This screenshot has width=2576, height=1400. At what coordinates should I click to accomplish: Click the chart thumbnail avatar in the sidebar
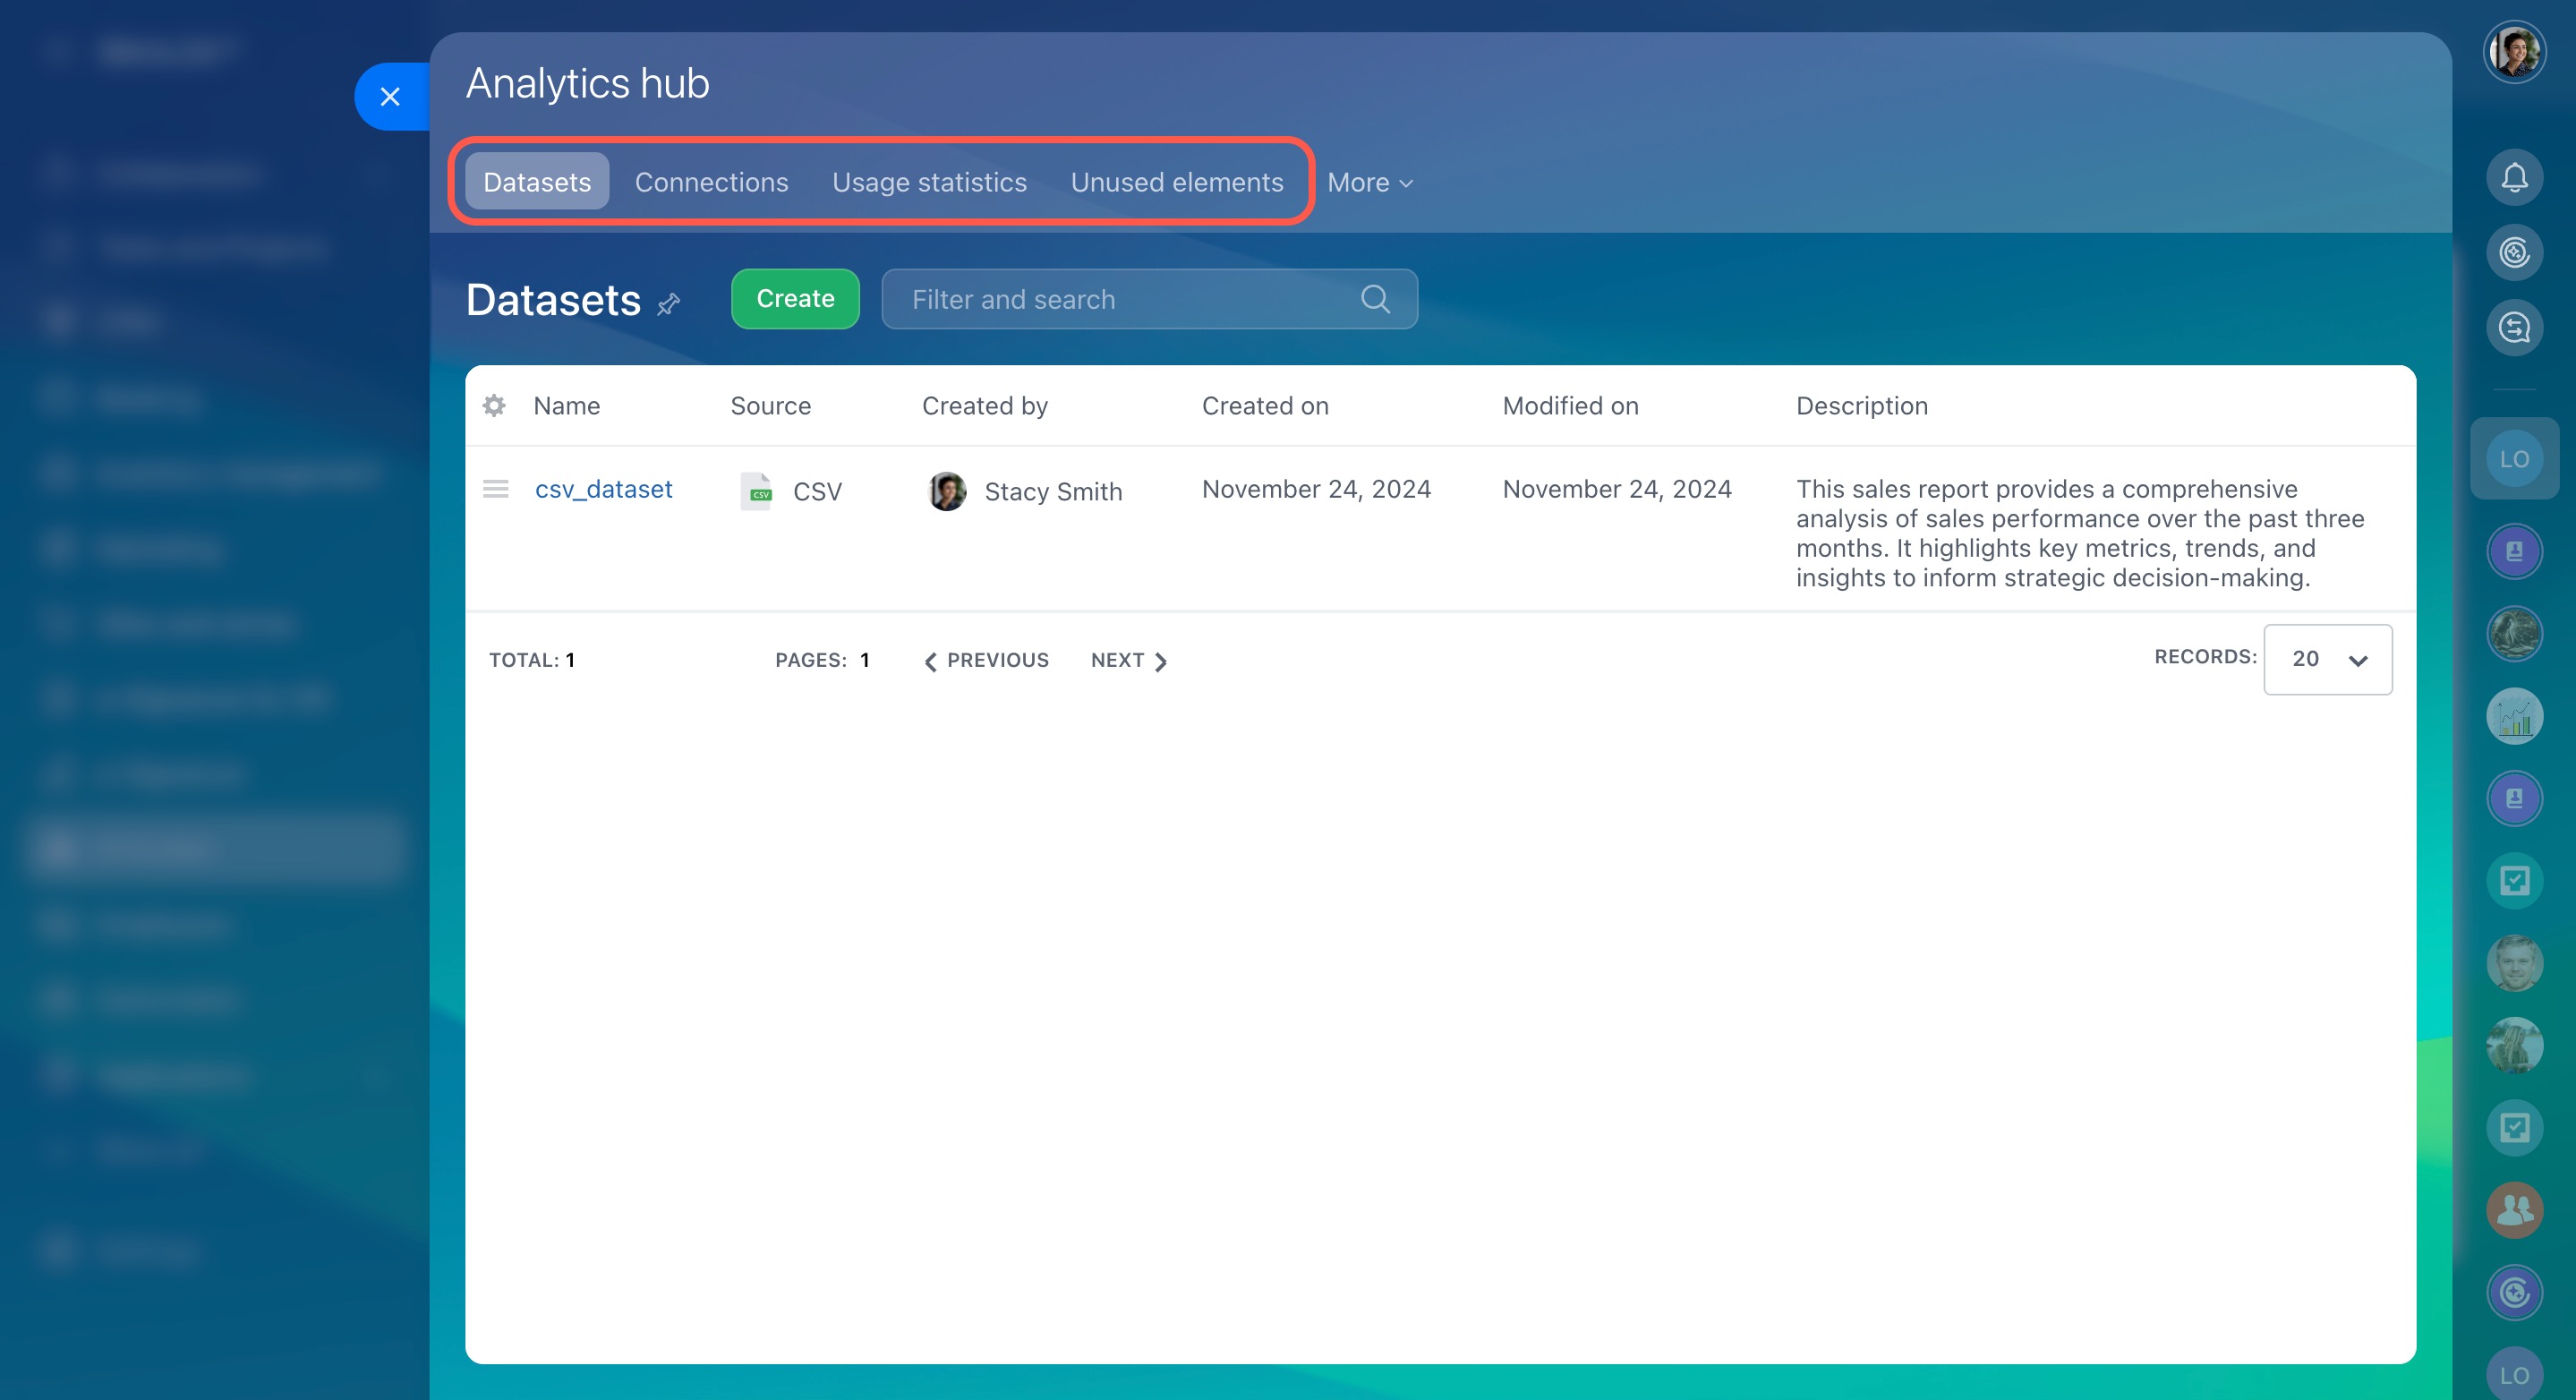click(x=2513, y=716)
